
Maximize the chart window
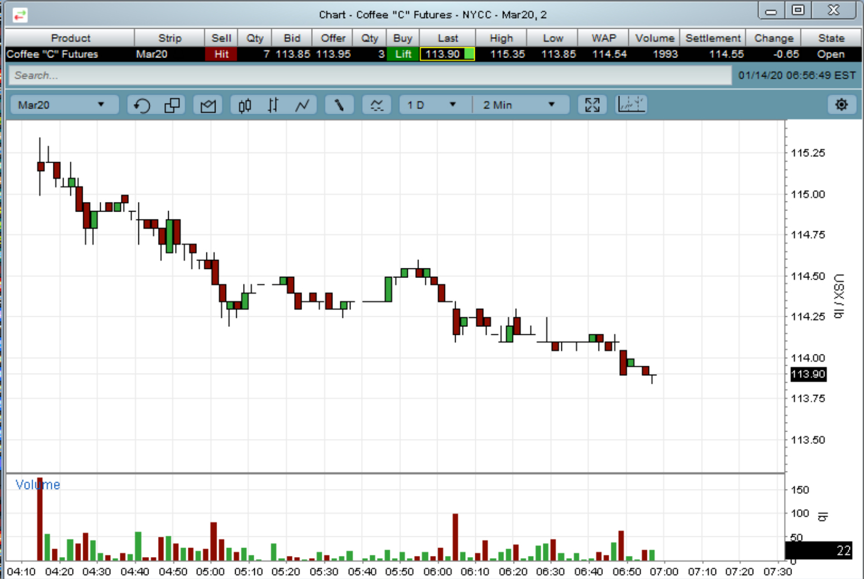coord(798,10)
